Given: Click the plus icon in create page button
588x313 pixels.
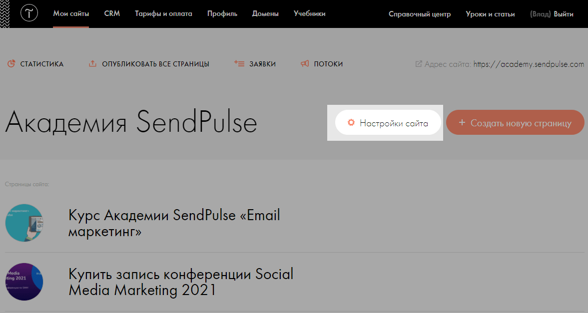Looking at the screenshot, I should coord(462,123).
